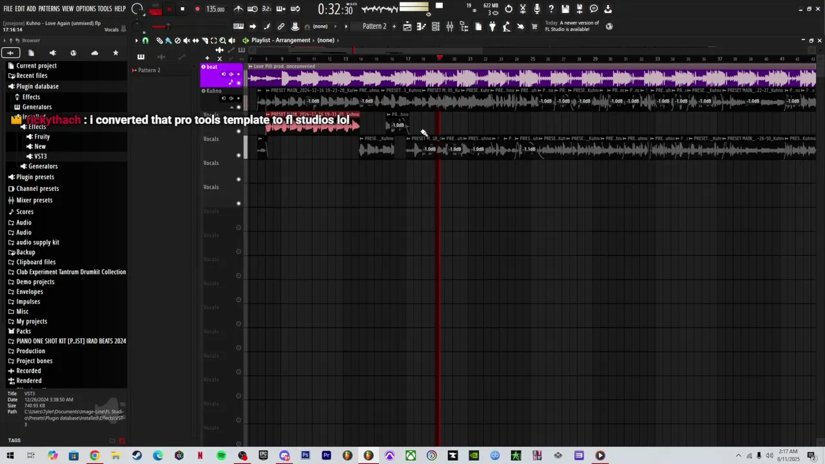Click the tempo 135.000 field
The height and width of the screenshot is (464, 825).
coord(215,10)
